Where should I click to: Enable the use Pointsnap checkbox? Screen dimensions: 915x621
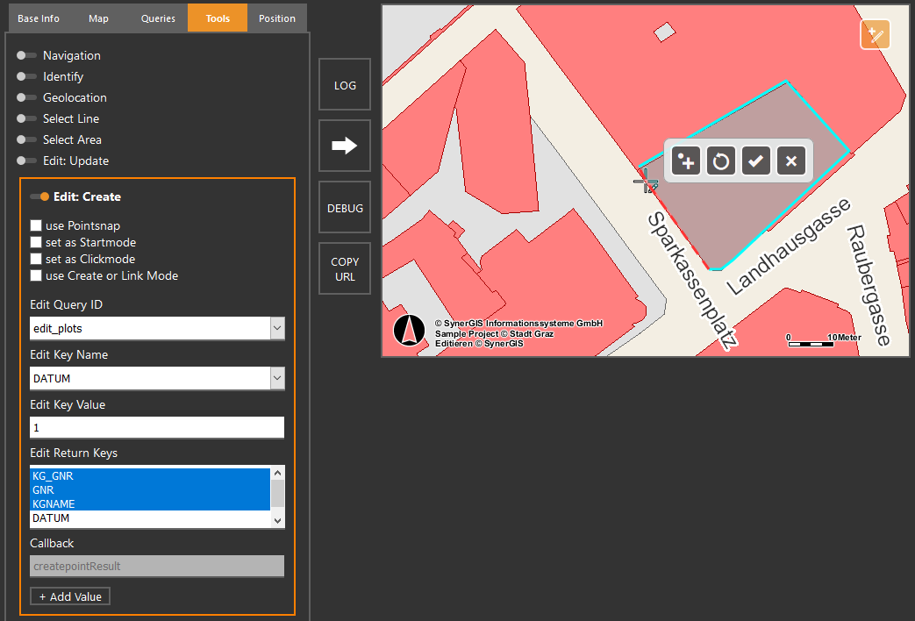(35, 225)
